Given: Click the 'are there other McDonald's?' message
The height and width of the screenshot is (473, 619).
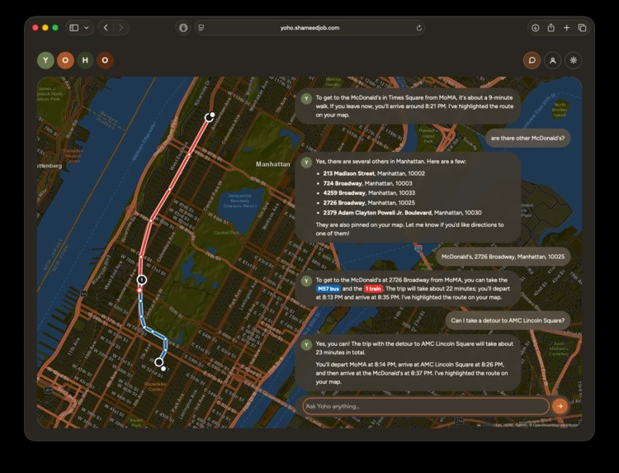Looking at the screenshot, I should (527, 138).
